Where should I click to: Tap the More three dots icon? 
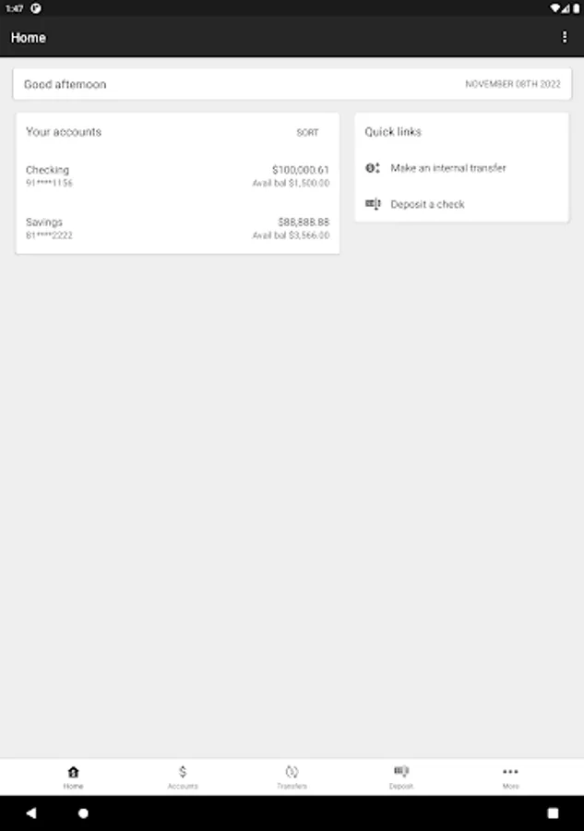(x=510, y=772)
